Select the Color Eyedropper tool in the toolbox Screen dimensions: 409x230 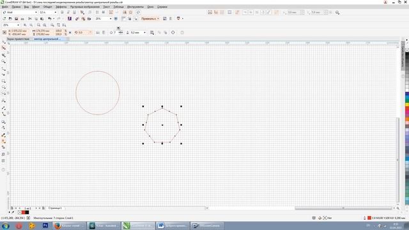tap(4, 135)
